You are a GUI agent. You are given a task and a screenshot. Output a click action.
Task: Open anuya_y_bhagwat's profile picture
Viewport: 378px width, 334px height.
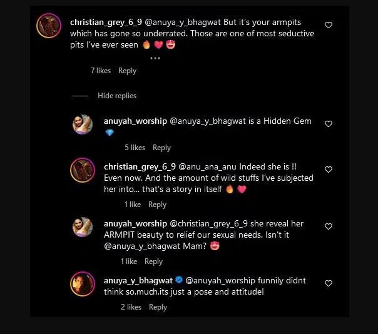point(83,283)
